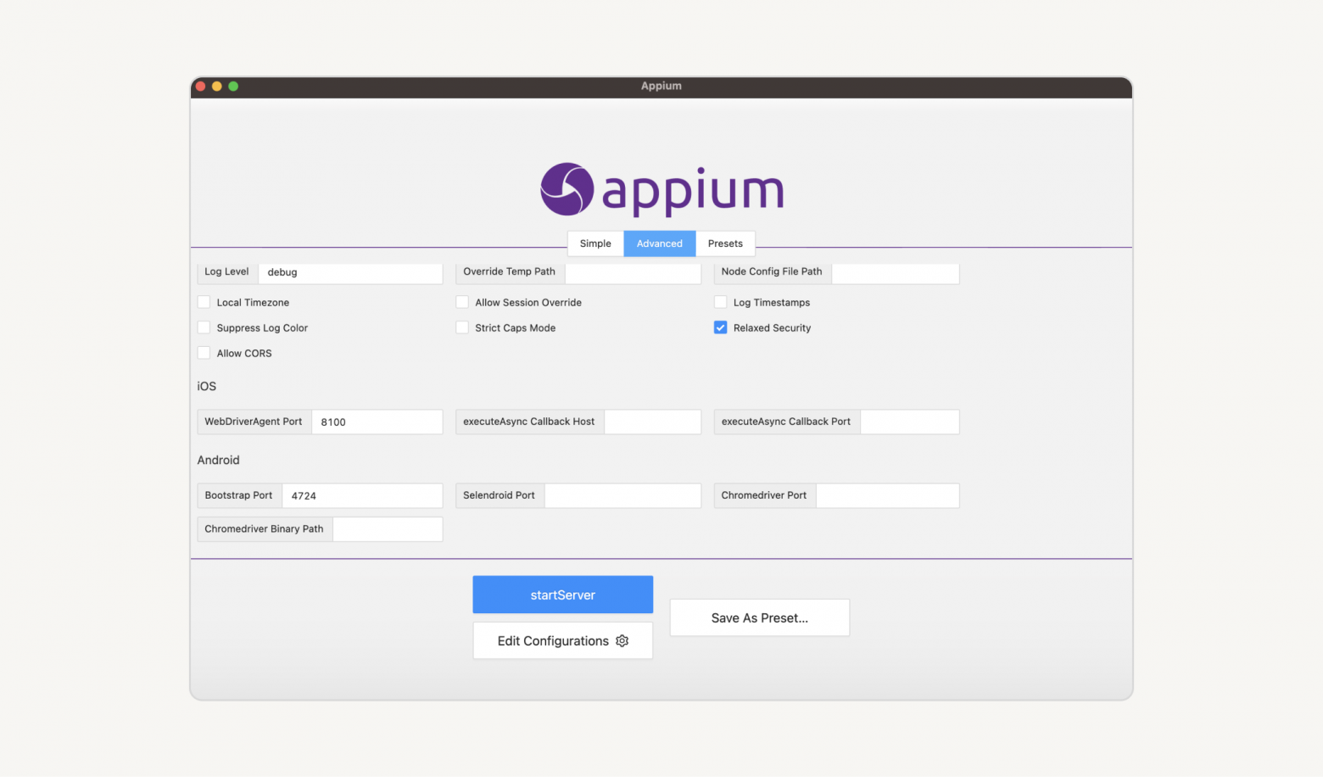
Task: Enable the Local Timezone checkbox
Action: click(204, 302)
